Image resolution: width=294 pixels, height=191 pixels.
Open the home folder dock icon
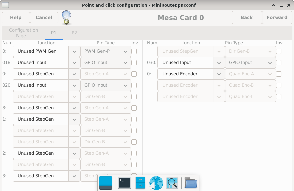tap(191, 183)
